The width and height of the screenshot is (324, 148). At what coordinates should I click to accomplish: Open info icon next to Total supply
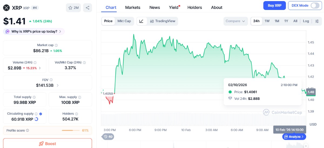tap(34, 97)
